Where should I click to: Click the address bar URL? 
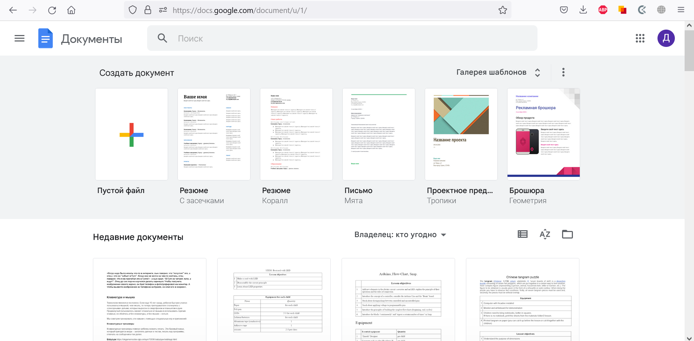pos(240,10)
